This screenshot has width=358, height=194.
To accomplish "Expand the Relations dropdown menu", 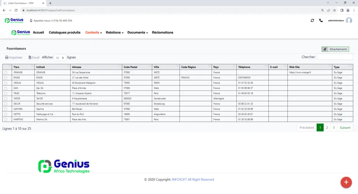I will click(114, 33).
